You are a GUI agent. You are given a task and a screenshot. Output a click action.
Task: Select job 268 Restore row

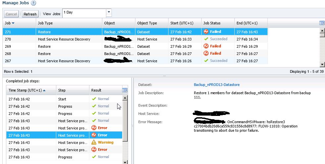point(44,54)
